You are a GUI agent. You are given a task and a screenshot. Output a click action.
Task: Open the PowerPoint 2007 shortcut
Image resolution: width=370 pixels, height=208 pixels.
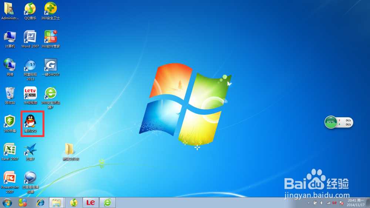[x=10, y=182]
